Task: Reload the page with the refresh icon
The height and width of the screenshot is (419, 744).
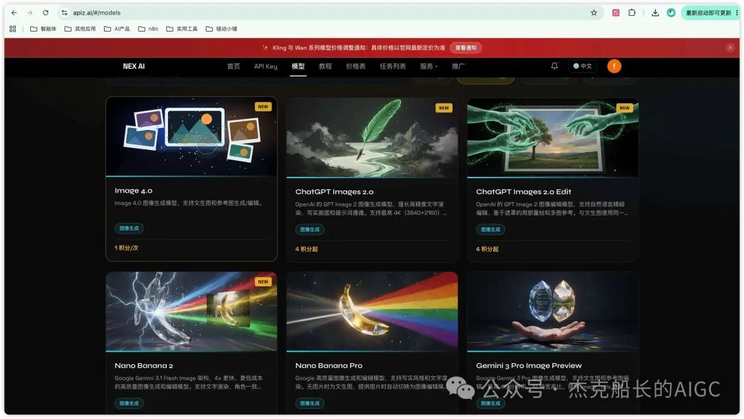Action: coord(45,13)
